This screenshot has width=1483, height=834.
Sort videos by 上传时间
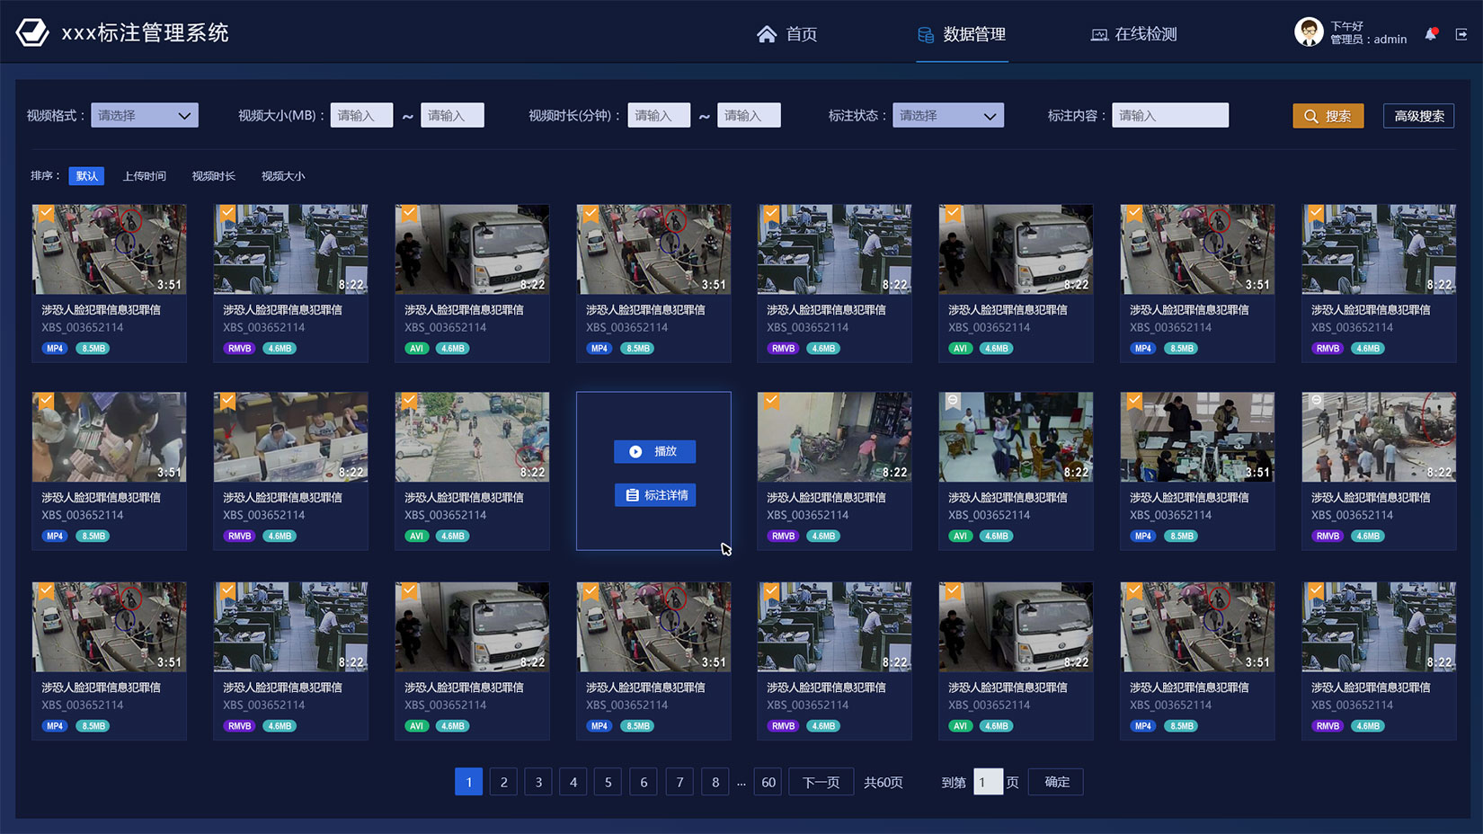click(144, 176)
